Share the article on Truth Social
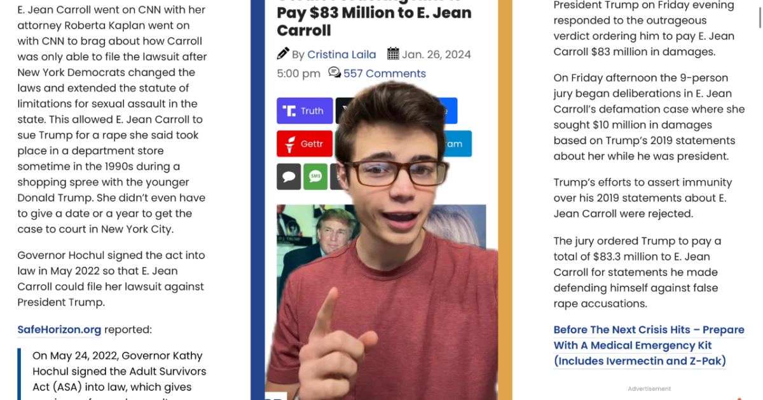Screen dimensions: 763x400 click(x=305, y=110)
